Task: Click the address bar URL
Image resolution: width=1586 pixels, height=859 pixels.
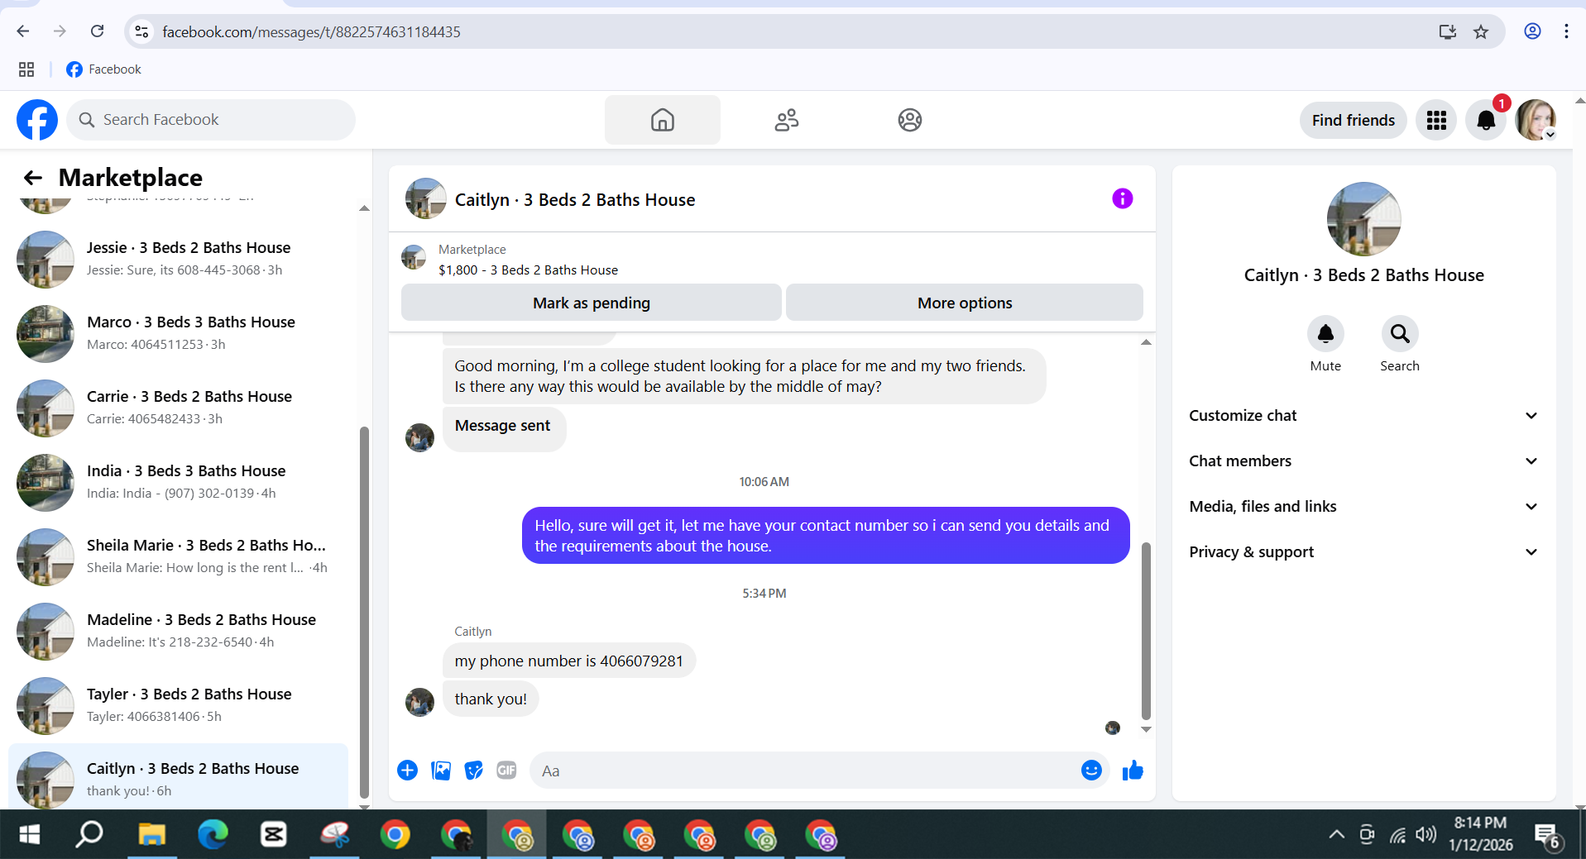Action: pyautogui.click(x=311, y=31)
